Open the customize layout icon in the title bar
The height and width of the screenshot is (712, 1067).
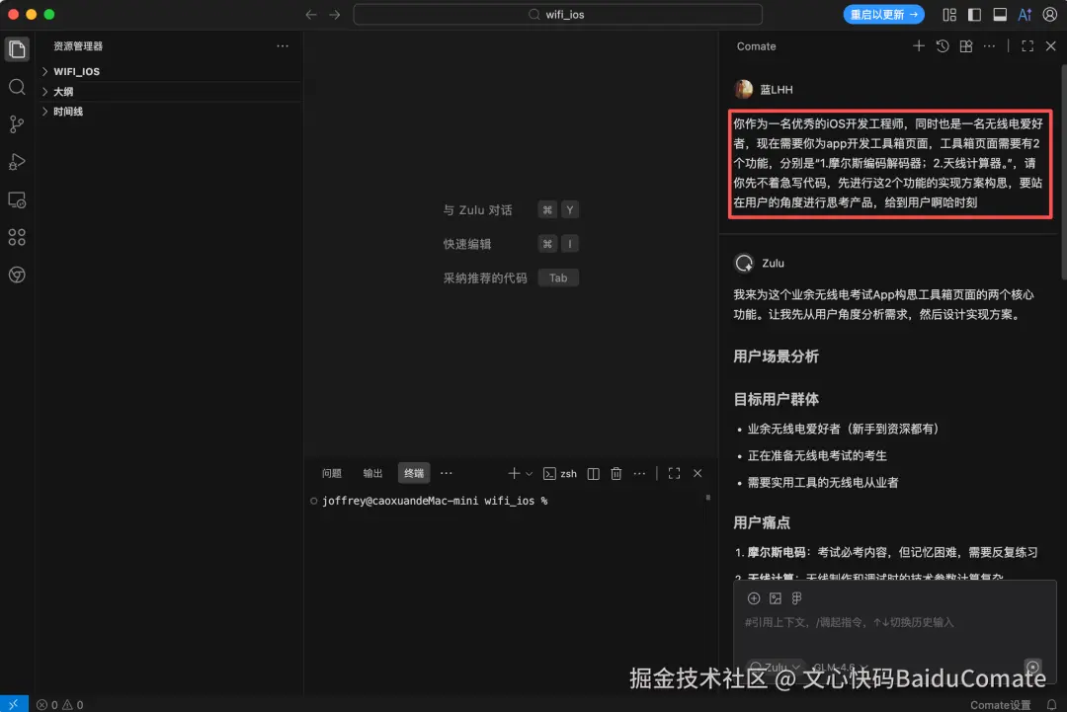click(x=950, y=14)
